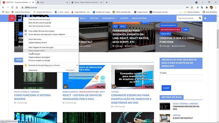Click the DESENVOLVIMENTO WEB red tag
This screenshot has height=123, width=219.
pyautogui.click(x=170, y=30)
